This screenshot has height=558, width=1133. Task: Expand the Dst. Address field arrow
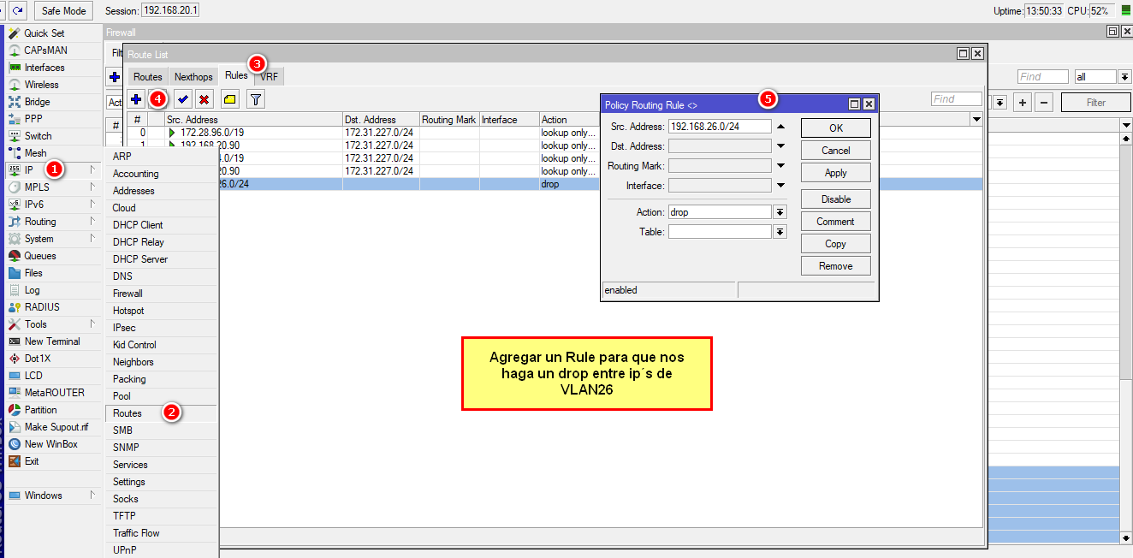pyautogui.click(x=780, y=146)
